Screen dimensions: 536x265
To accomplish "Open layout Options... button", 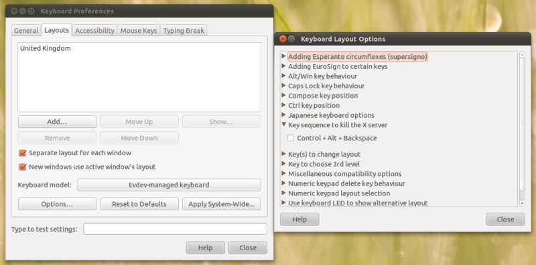I will click(57, 204).
